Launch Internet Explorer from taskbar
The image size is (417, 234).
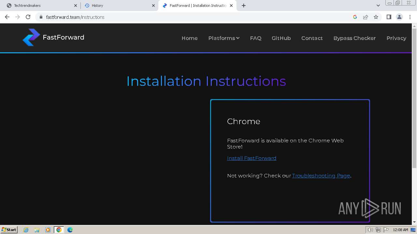pos(26,230)
